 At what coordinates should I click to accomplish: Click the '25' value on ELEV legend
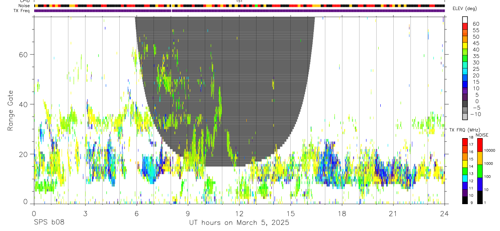click(476, 69)
